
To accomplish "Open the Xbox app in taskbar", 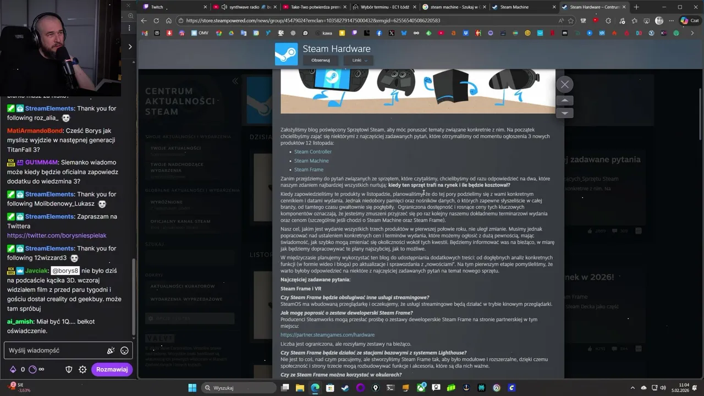I will tap(421, 388).
